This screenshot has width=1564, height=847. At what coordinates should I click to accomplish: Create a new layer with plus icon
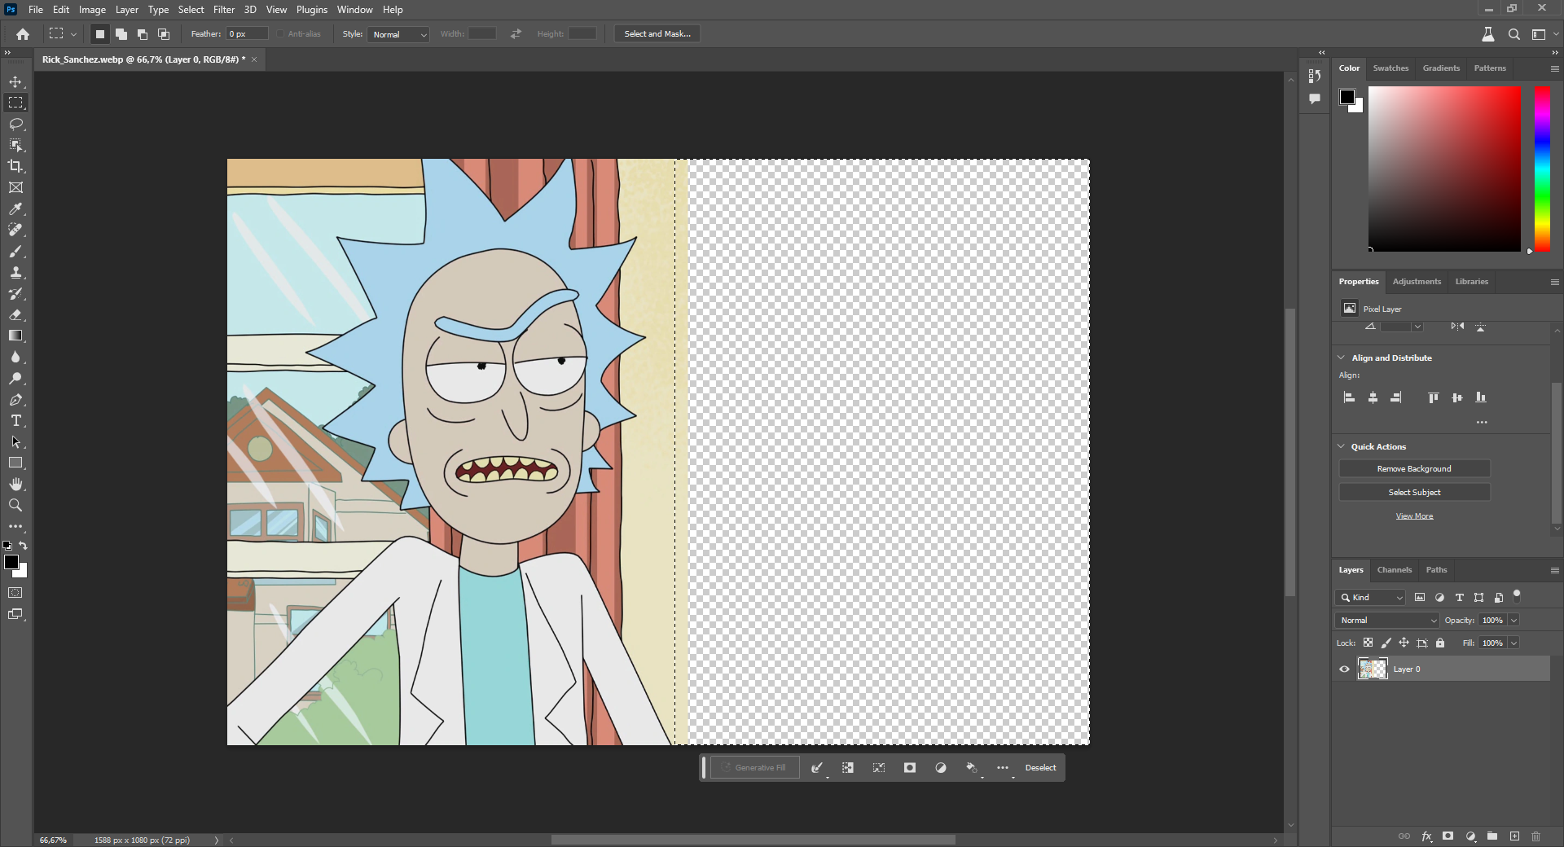pos(1514,836)
